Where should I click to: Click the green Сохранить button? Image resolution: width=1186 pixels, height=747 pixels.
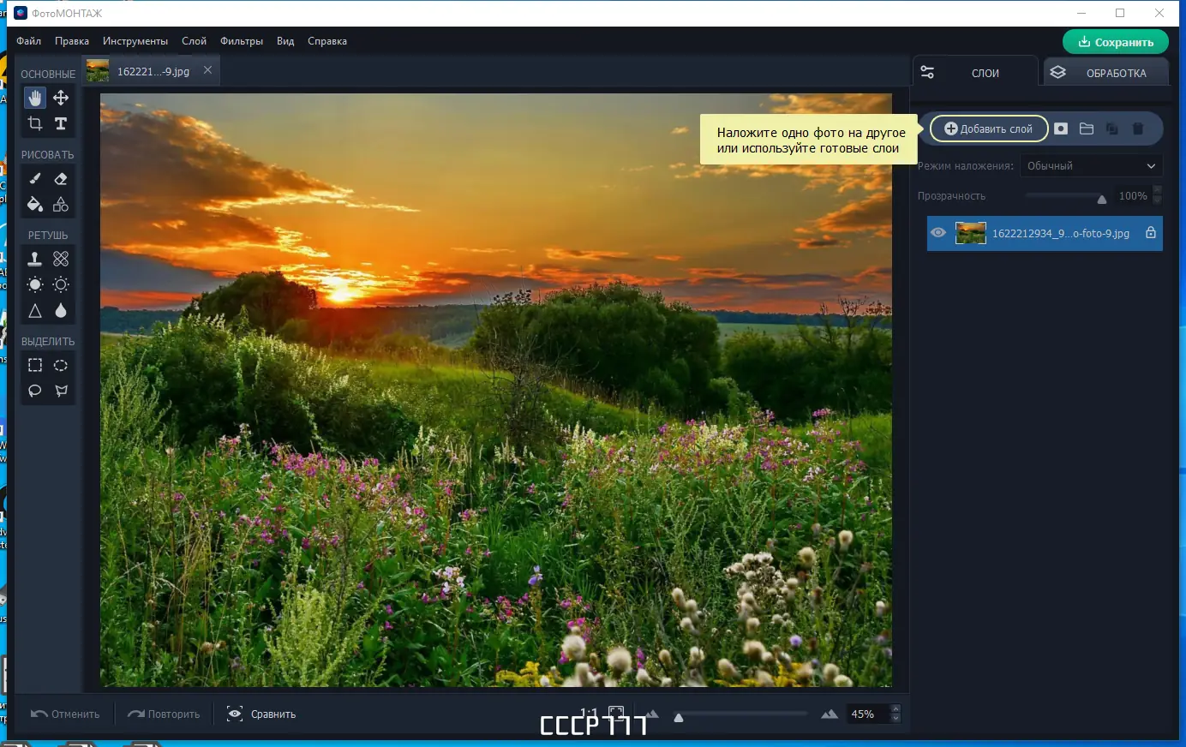pos(1116,42)
